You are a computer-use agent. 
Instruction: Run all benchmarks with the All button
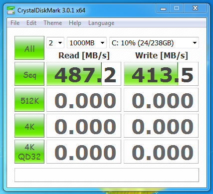29,48
